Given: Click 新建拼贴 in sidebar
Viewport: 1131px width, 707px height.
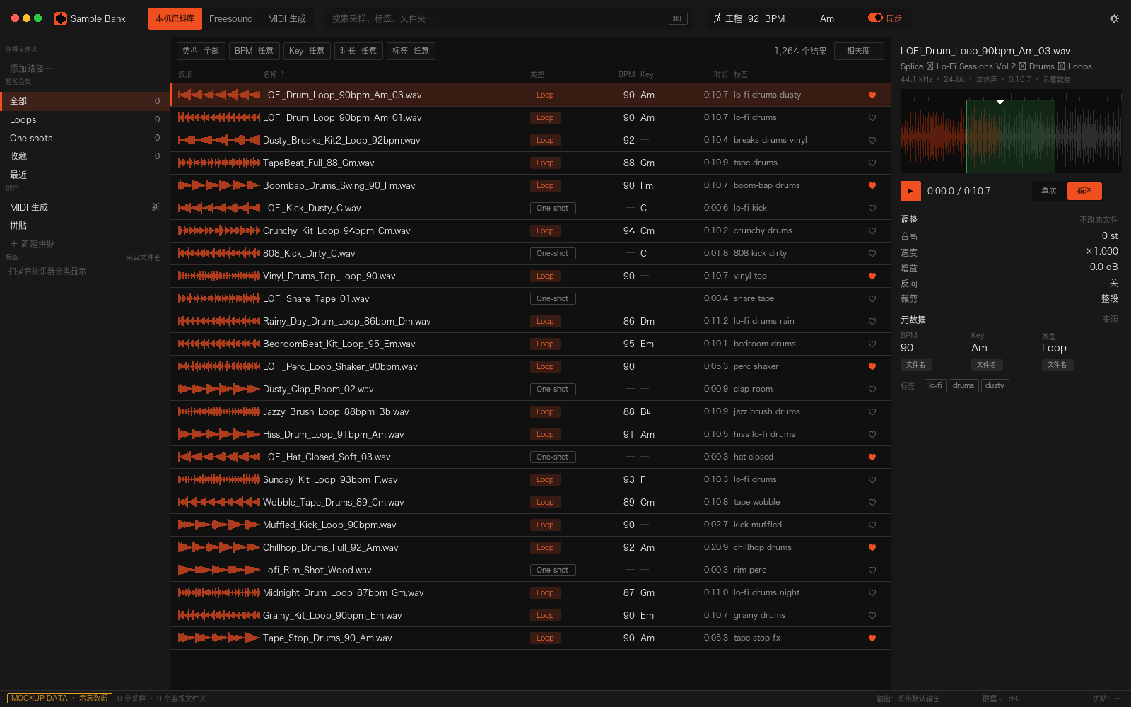Looking at the screenshot, I should click(33, 244).
